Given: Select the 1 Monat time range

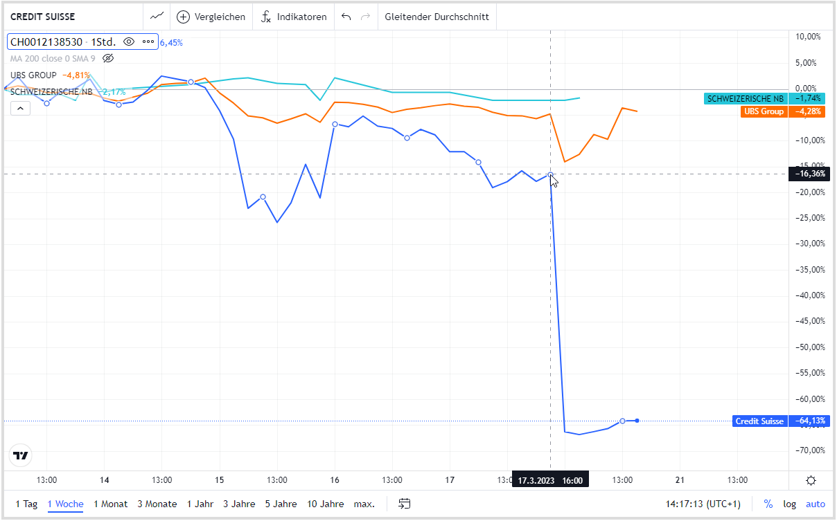Looking at the screenshot, I should [x=111, y=504].
